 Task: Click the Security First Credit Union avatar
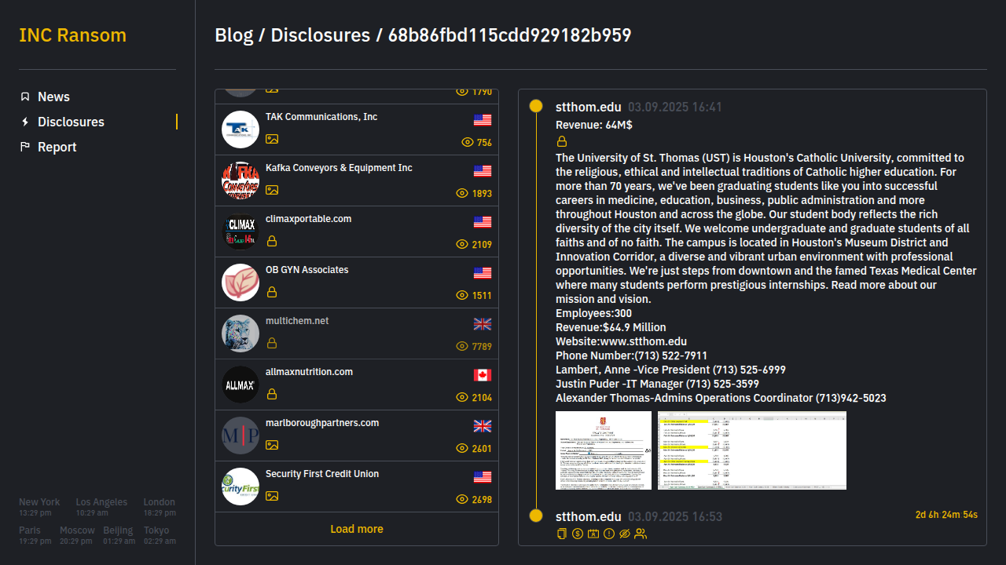[x=240, y=487]
